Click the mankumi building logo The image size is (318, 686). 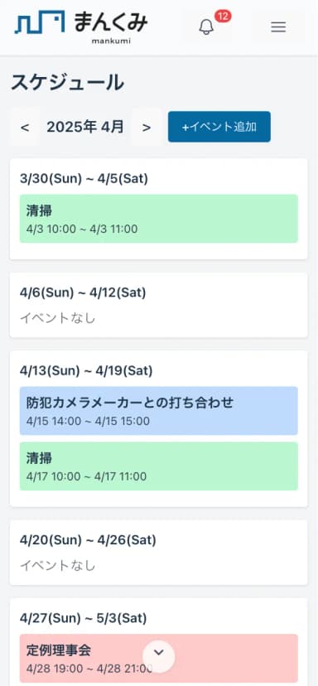coord(40,22)
